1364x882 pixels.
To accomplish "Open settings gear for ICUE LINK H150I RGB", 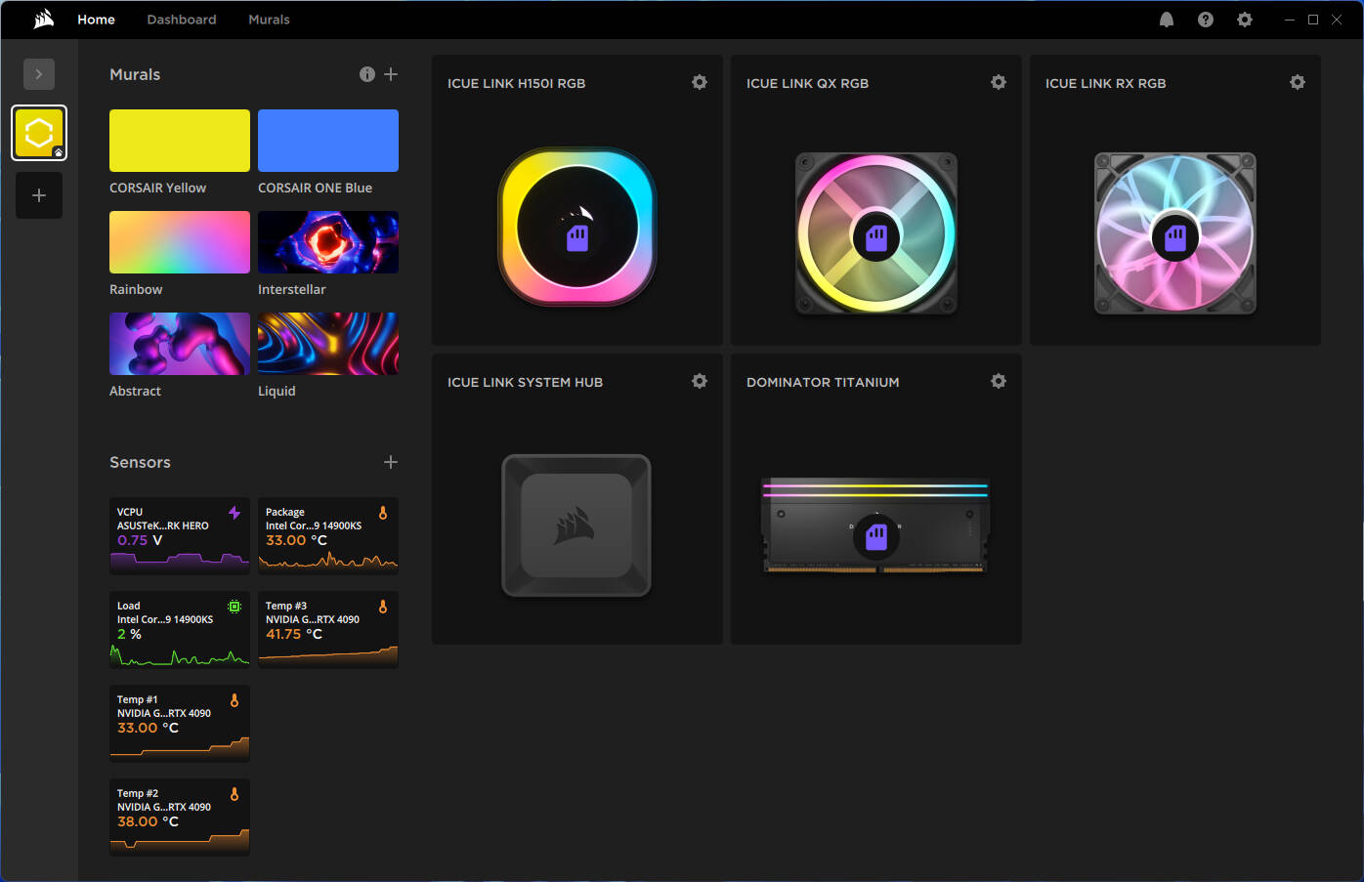I will click(x=700, y=82).
